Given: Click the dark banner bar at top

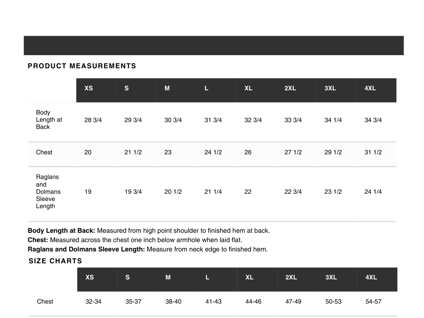Looking at the screenshot, I should [214, 45].
